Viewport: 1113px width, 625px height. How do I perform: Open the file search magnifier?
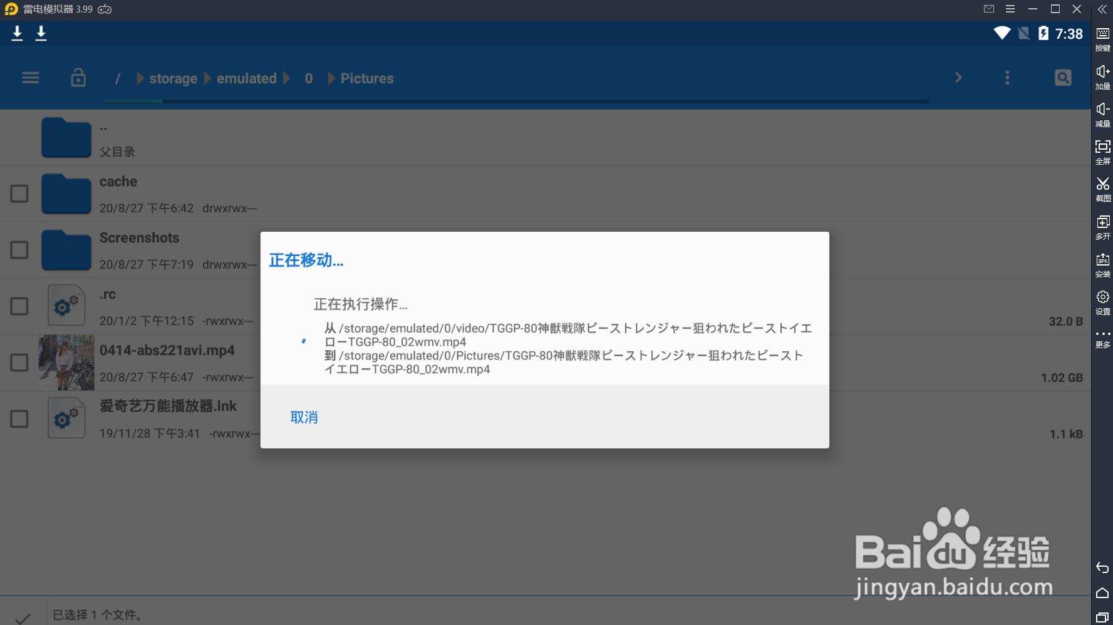click(1063, 78)
